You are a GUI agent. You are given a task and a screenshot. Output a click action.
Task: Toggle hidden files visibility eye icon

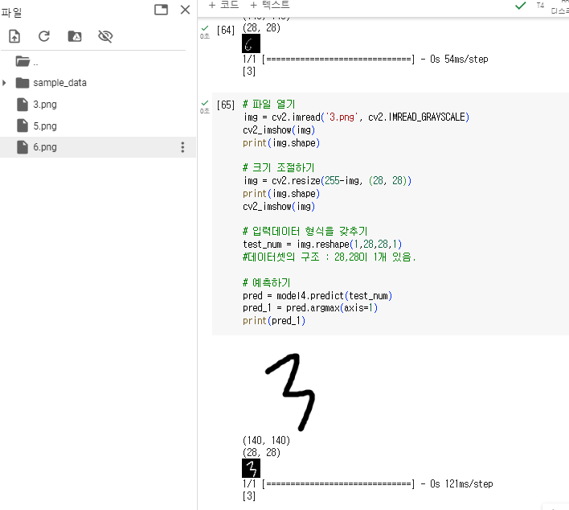(x=105, y=36)
